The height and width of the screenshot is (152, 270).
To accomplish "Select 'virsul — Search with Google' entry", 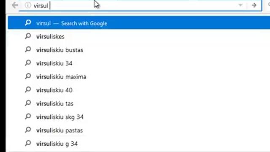I will click(139, 23).
